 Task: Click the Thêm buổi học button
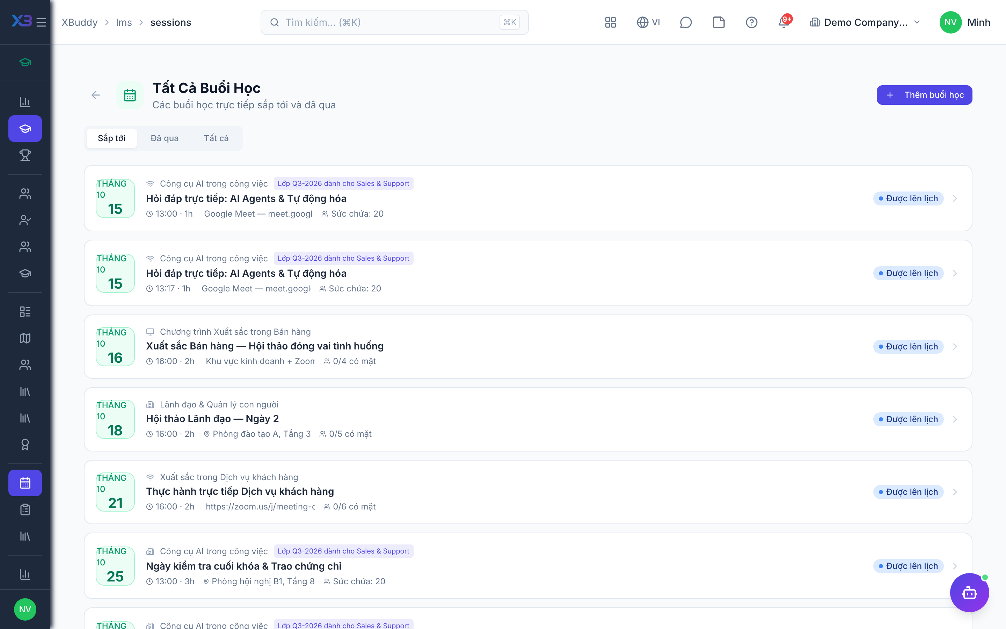(924, 95)
